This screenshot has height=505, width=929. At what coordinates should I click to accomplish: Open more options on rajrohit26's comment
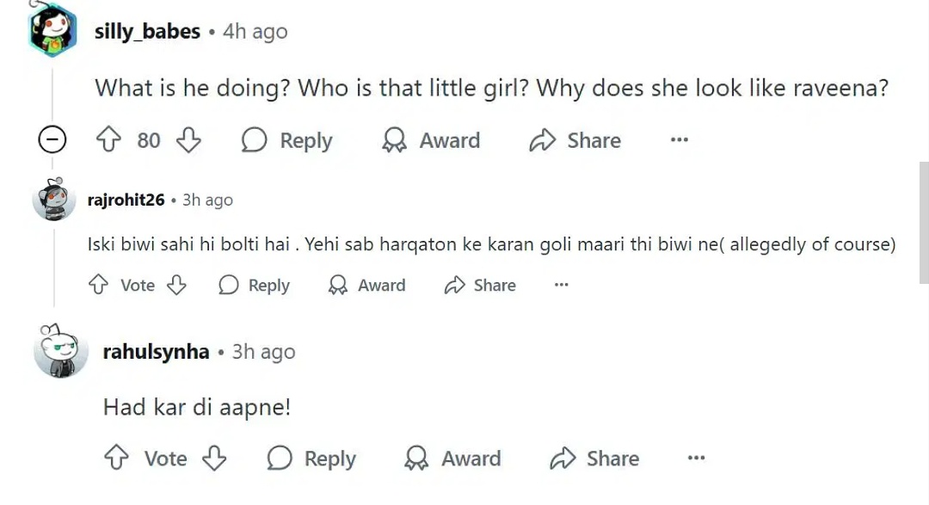561,286
